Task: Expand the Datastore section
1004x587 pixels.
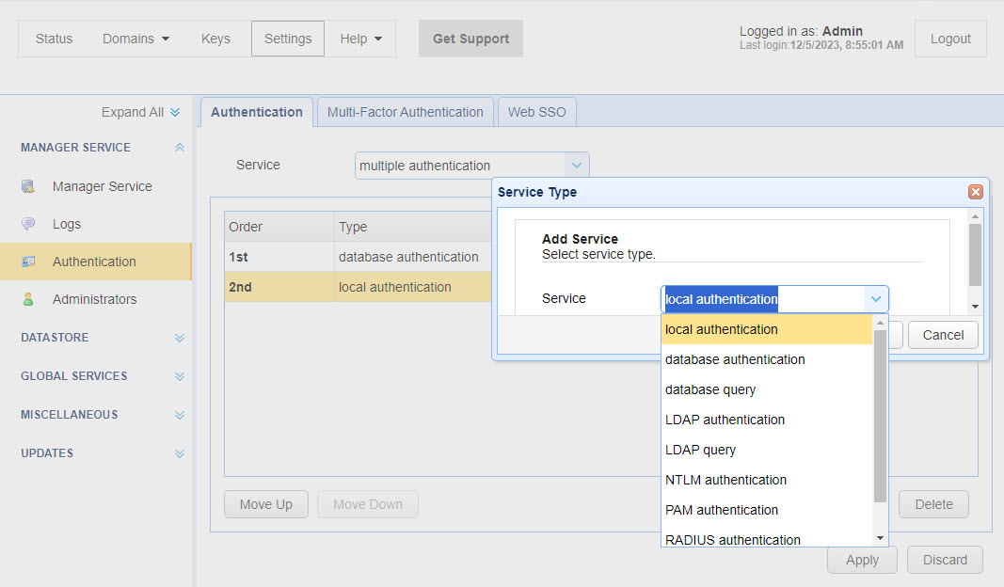Action: (x=180, y=338)
